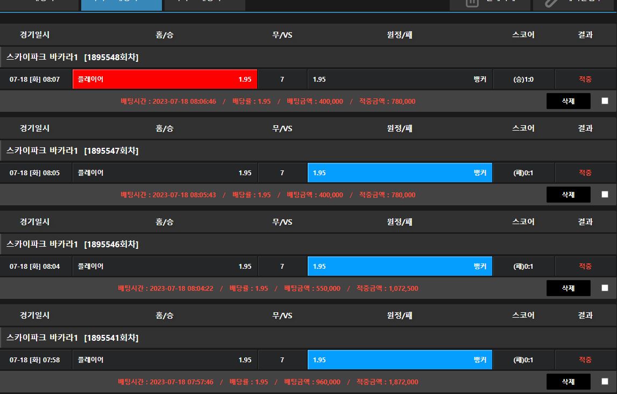Click the red 플레이어 cell in round 1895548

click(165, 80)
